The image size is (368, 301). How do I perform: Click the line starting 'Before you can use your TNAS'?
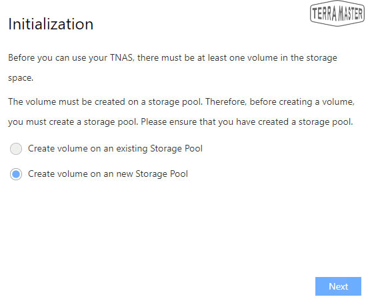coord(173,58)
